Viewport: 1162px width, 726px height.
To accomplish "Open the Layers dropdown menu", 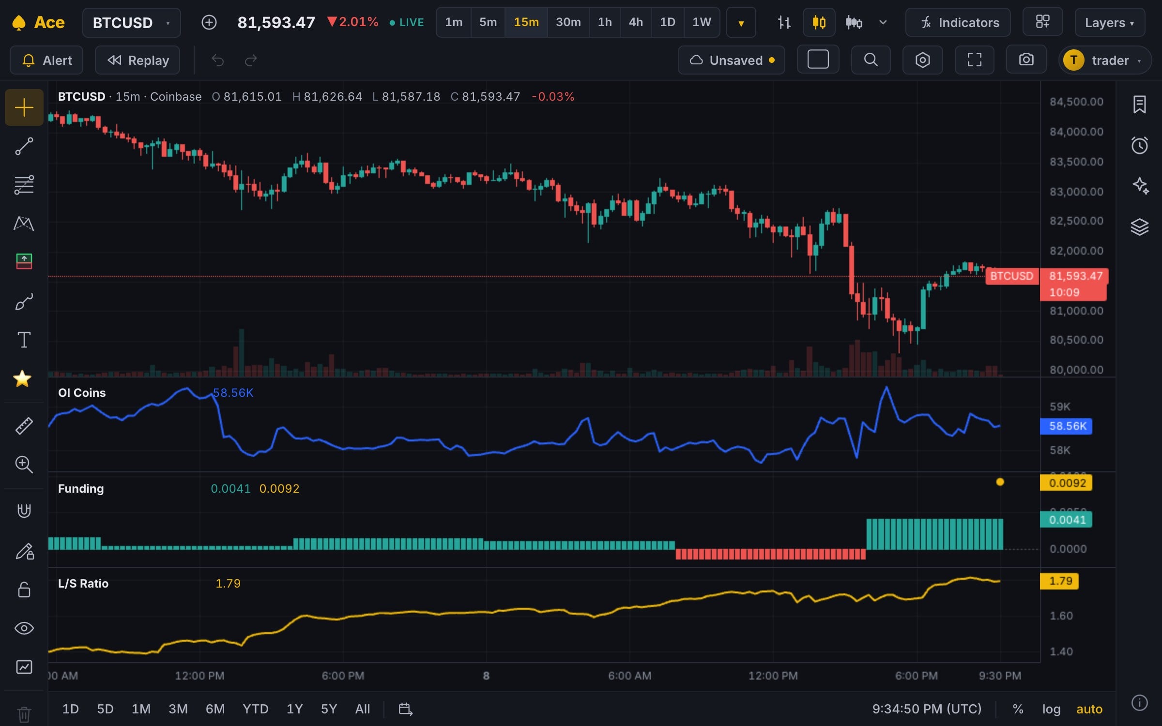I will [x=1109, y=22].
